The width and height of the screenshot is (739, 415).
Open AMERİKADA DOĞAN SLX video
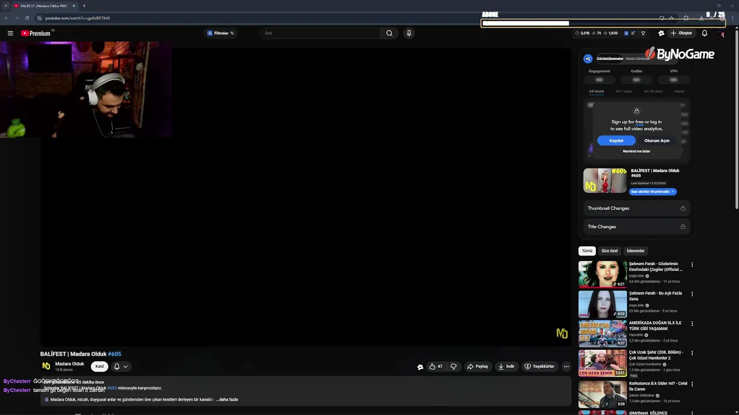tap(602, 333)
